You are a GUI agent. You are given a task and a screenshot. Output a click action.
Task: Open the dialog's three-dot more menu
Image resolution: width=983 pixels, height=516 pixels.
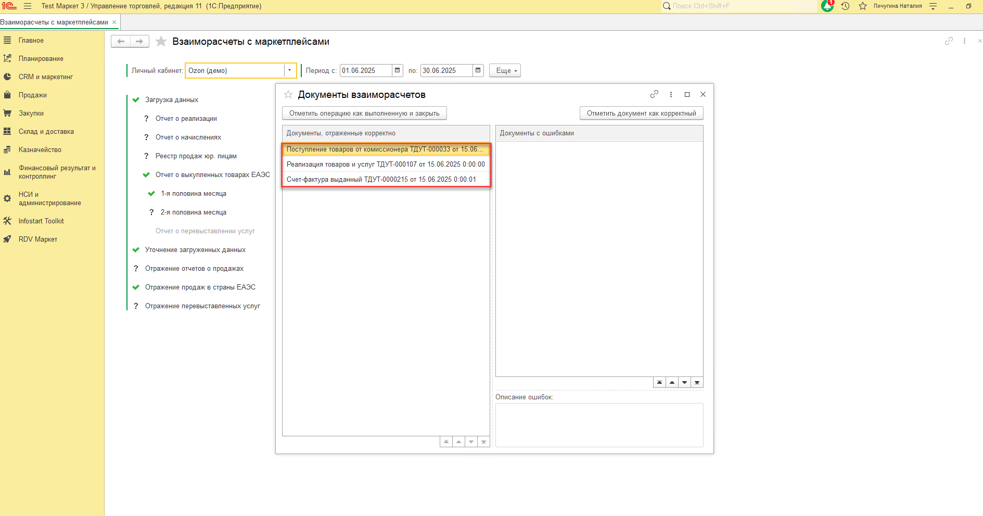tap(671, 94)
